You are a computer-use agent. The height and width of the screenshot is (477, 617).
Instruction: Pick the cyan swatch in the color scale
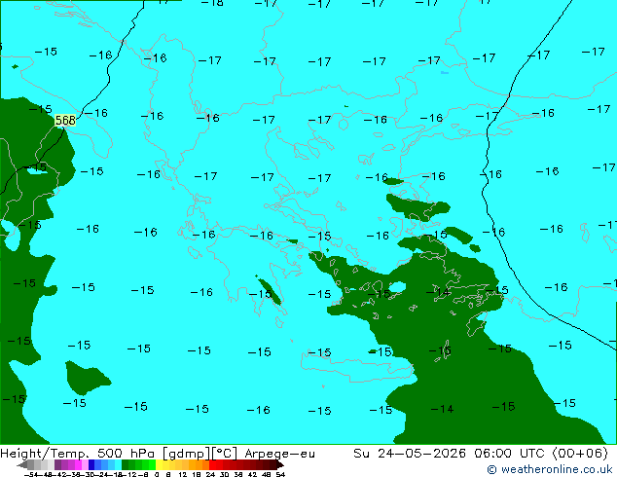(118, 464)
